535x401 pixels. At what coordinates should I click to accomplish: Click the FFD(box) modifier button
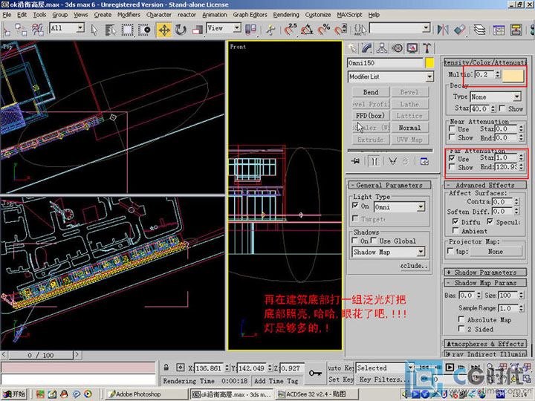(371, 116)
